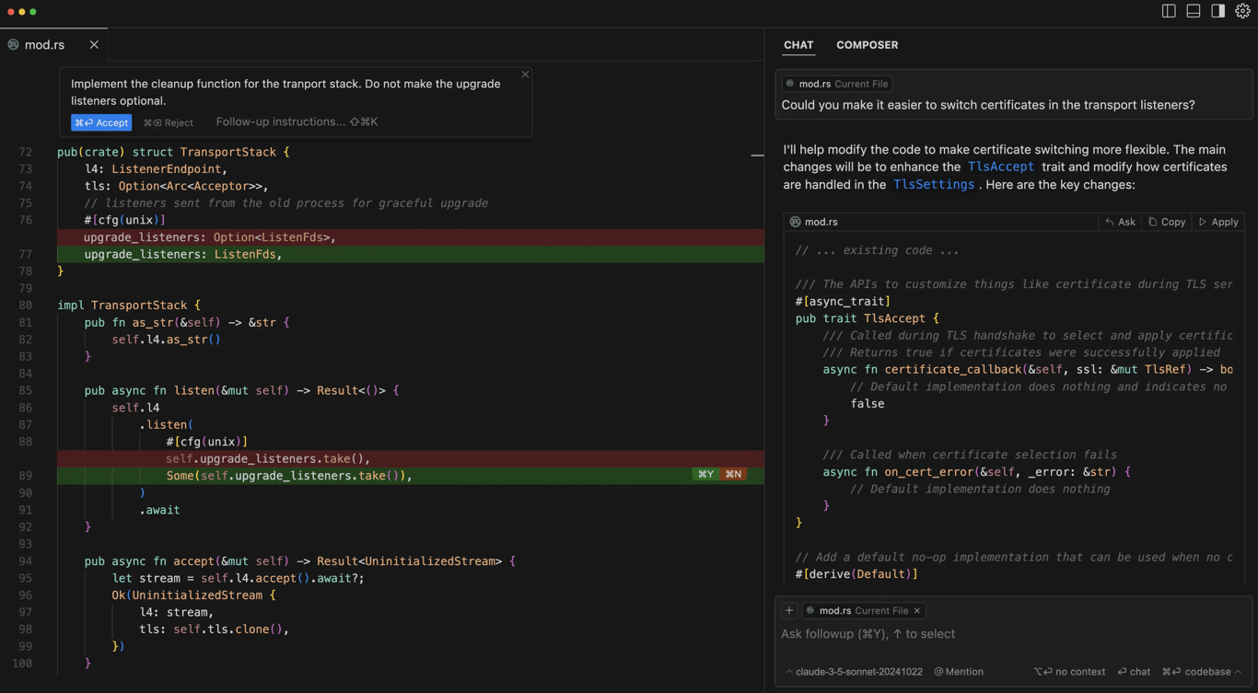This screenshot has height=693, width=1258.
Task: Apply the suggested code to mod.rs
Action: (x=1217, y=221)
